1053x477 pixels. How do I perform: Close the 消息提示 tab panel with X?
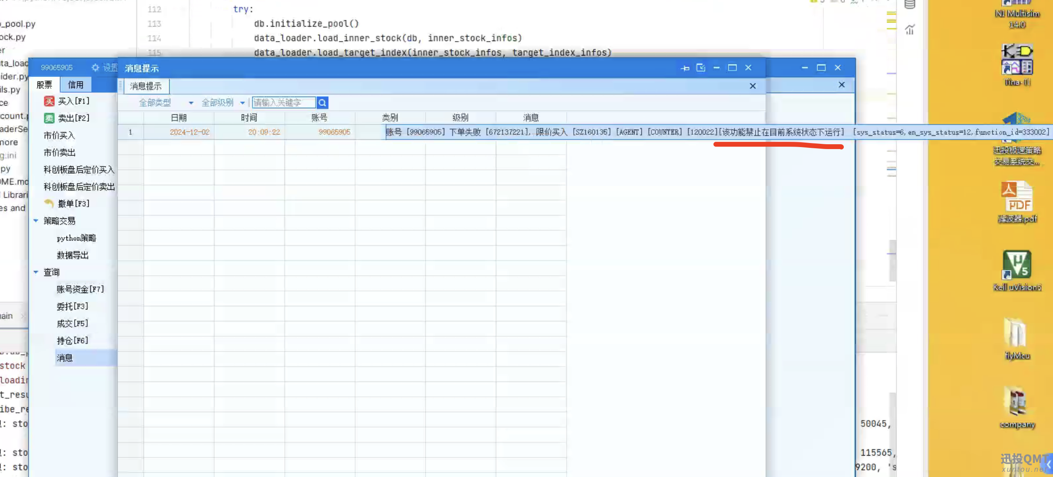(x=753, y=86)
